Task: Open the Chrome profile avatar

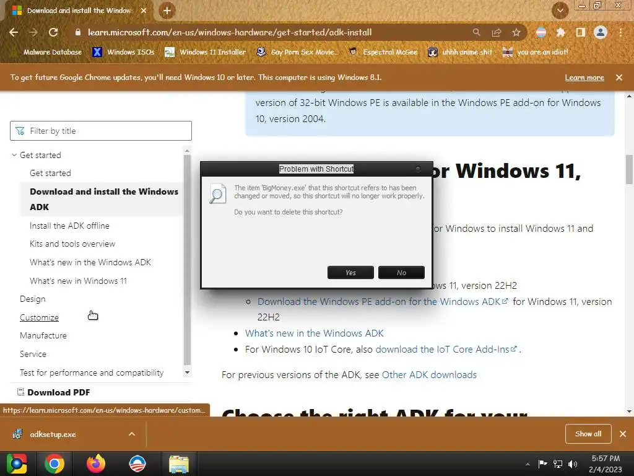Action: coord(601,32)
